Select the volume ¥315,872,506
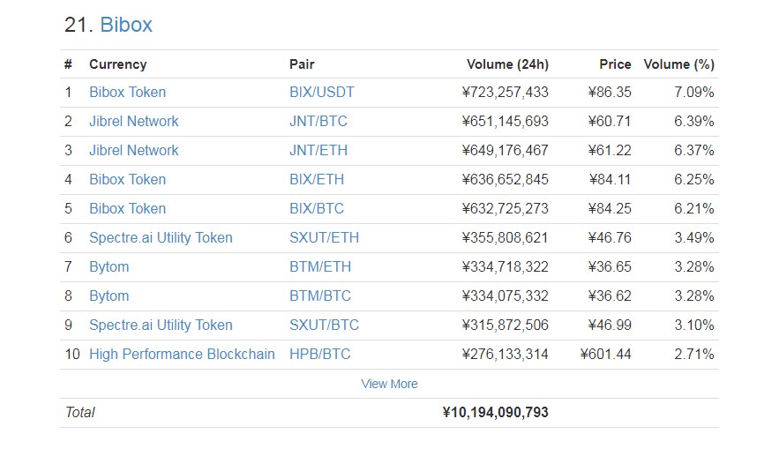 coord(506,325)
